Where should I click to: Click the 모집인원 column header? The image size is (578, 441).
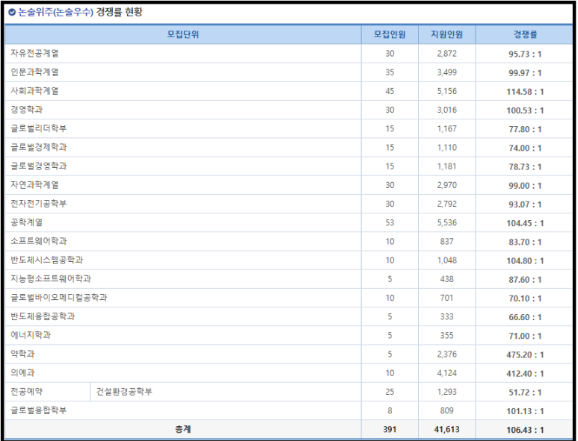[390, 34]
